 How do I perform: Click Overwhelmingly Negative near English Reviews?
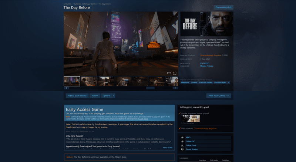211,55
